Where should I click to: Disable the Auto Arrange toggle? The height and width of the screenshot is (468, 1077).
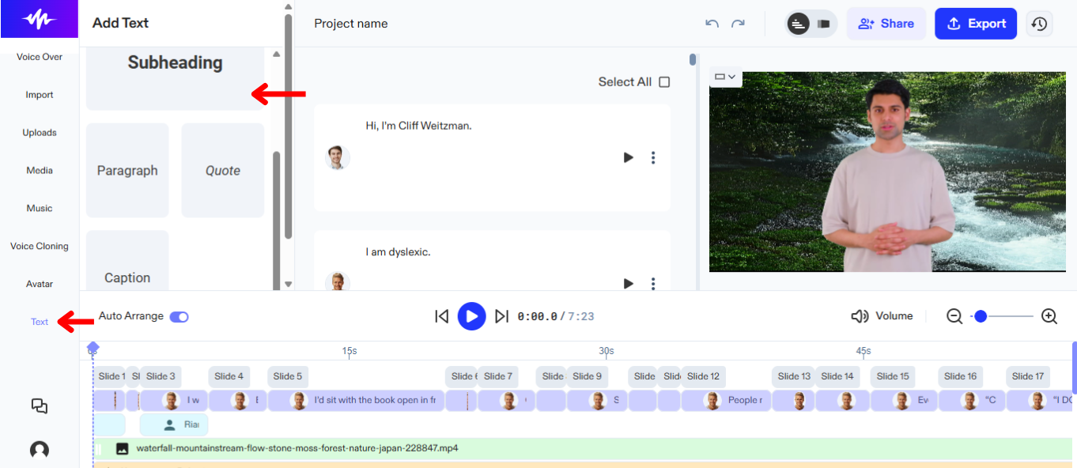[x=179, y=315]
